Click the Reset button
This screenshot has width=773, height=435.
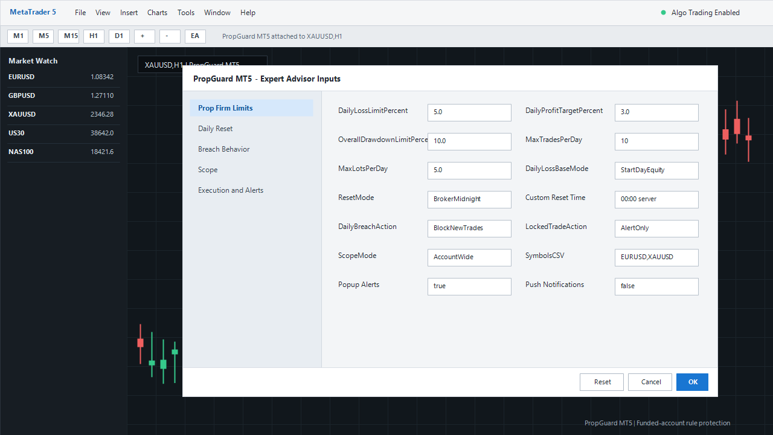tap(602, 382)
